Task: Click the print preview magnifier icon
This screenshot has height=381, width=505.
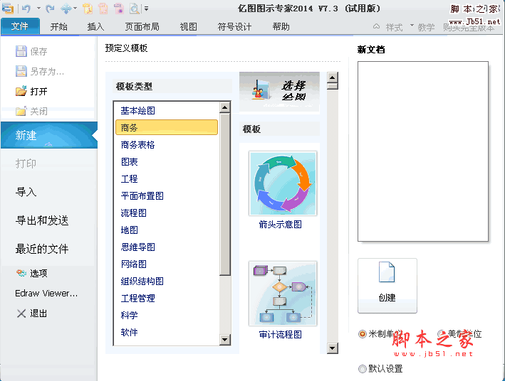Action: (x=135, y=9)
